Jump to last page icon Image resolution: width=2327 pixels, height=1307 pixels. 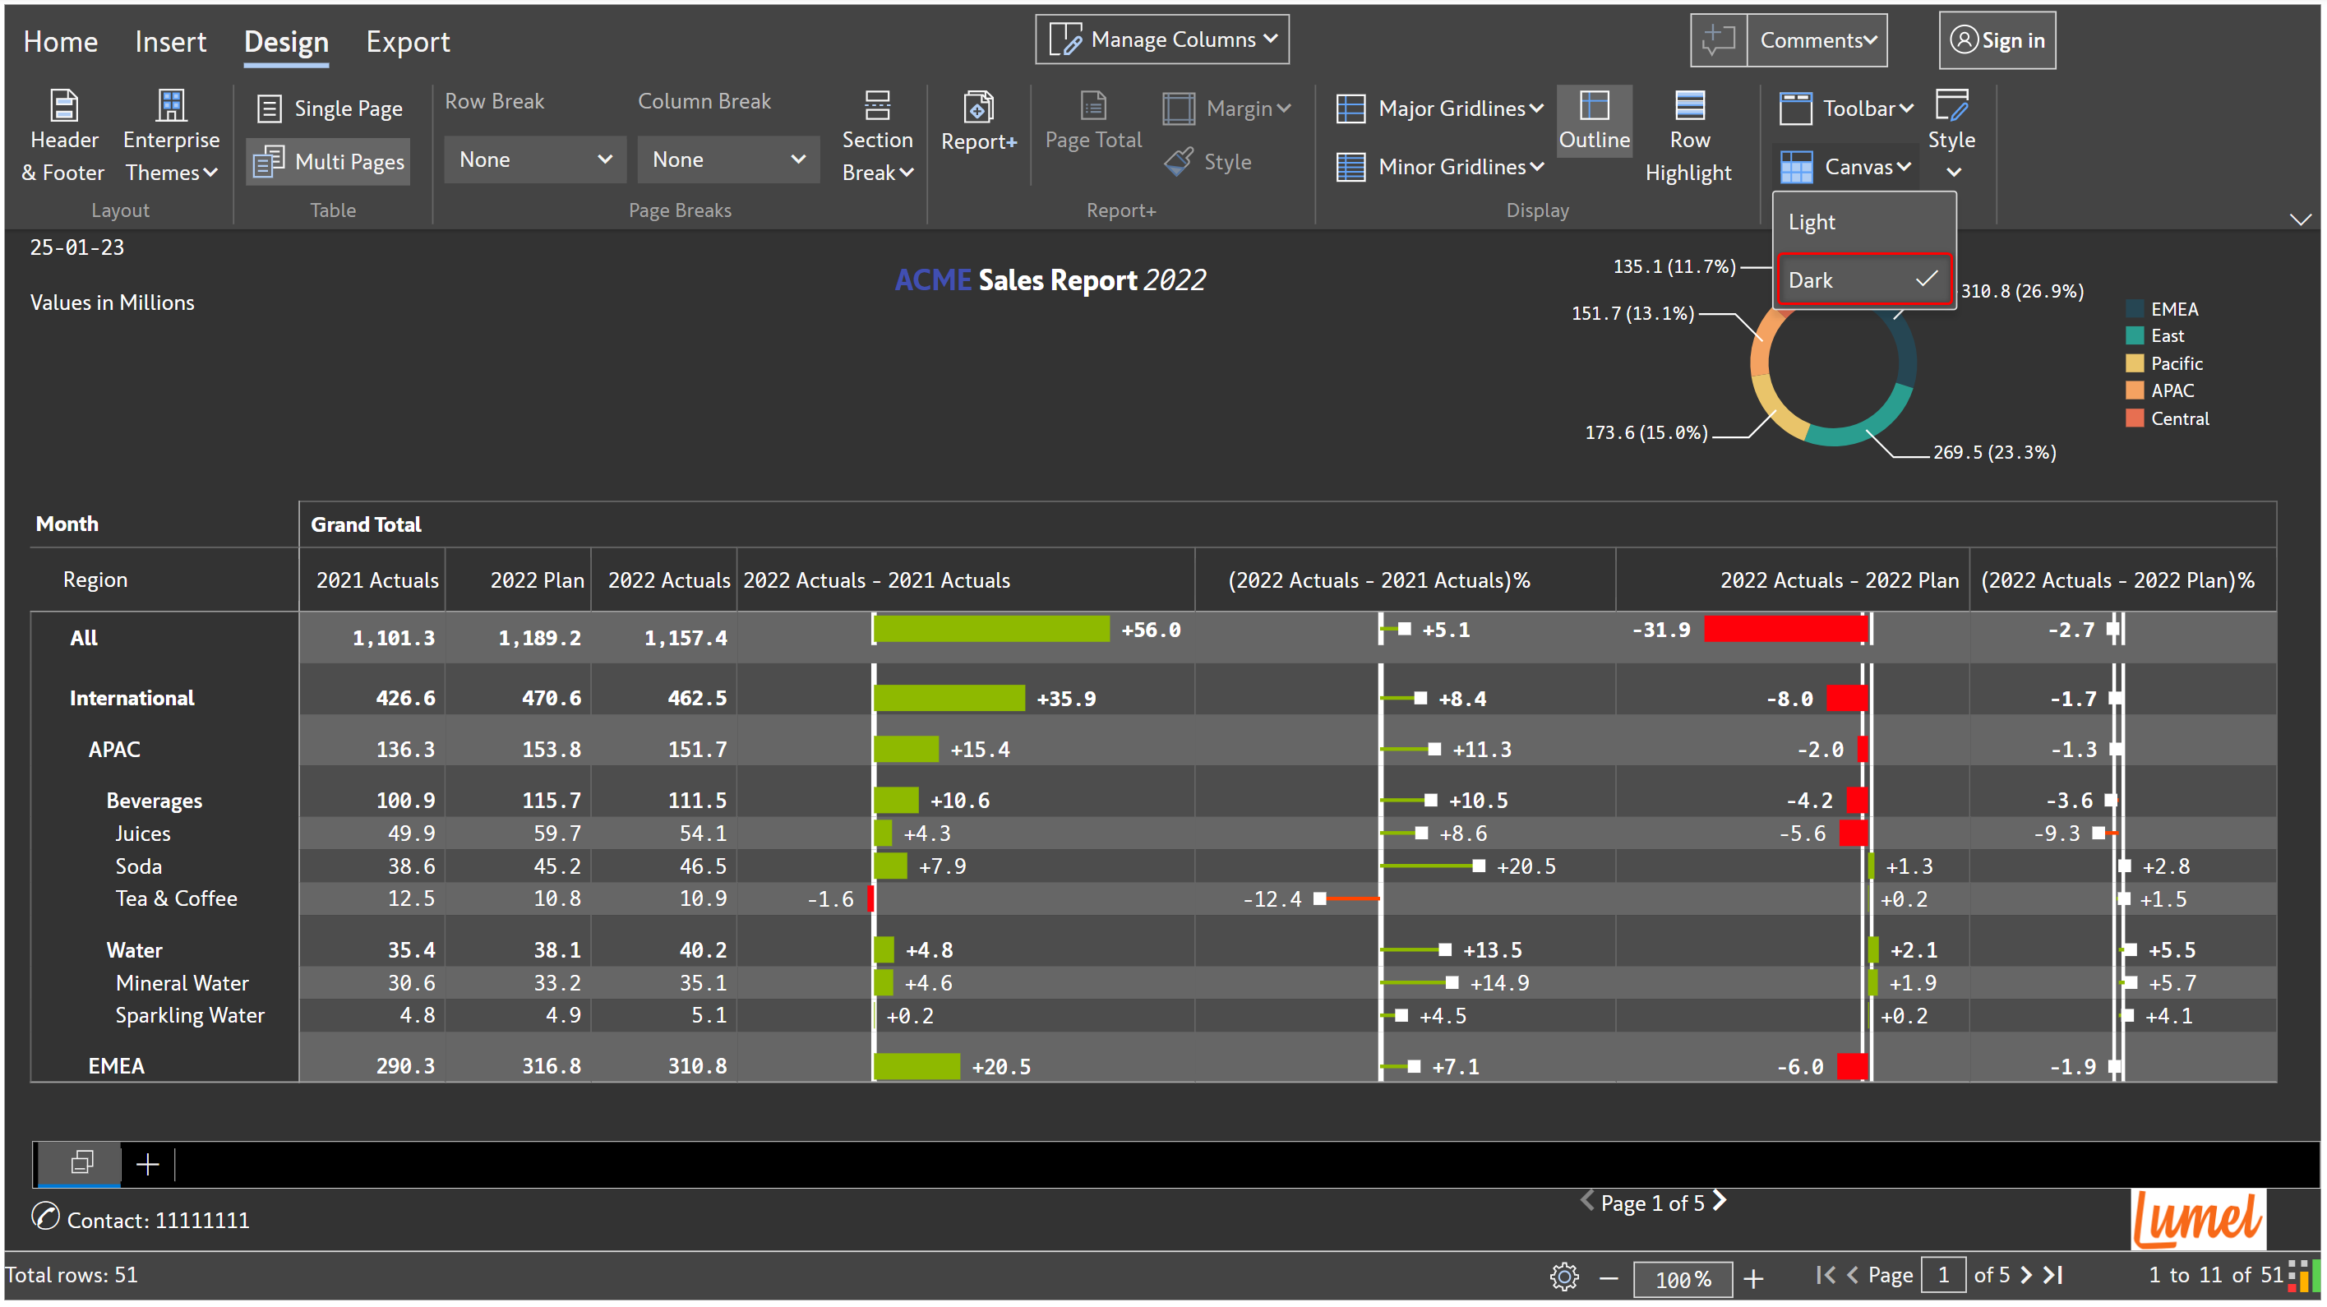2053,1274
